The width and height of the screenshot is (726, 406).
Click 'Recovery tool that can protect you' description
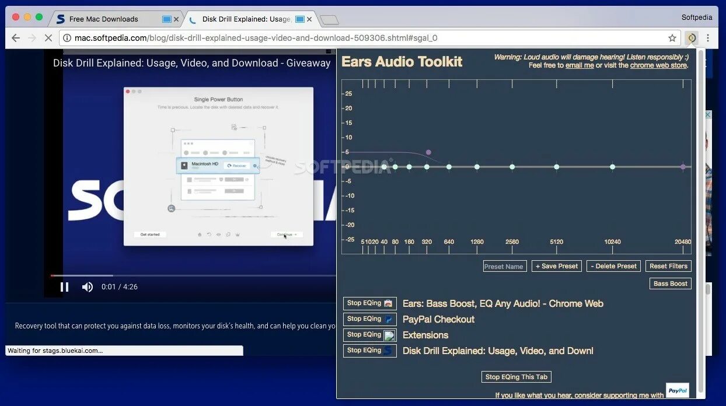coord(175,325)
